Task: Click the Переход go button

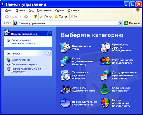Action: point(132,23)
